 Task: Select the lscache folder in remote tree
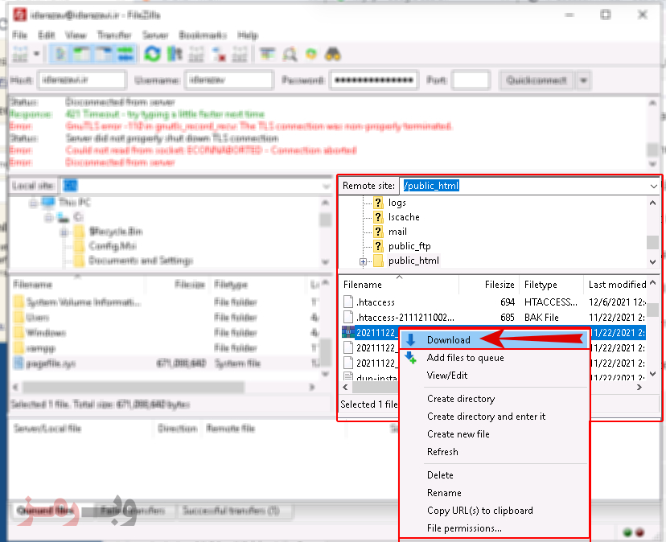point(404,217)
